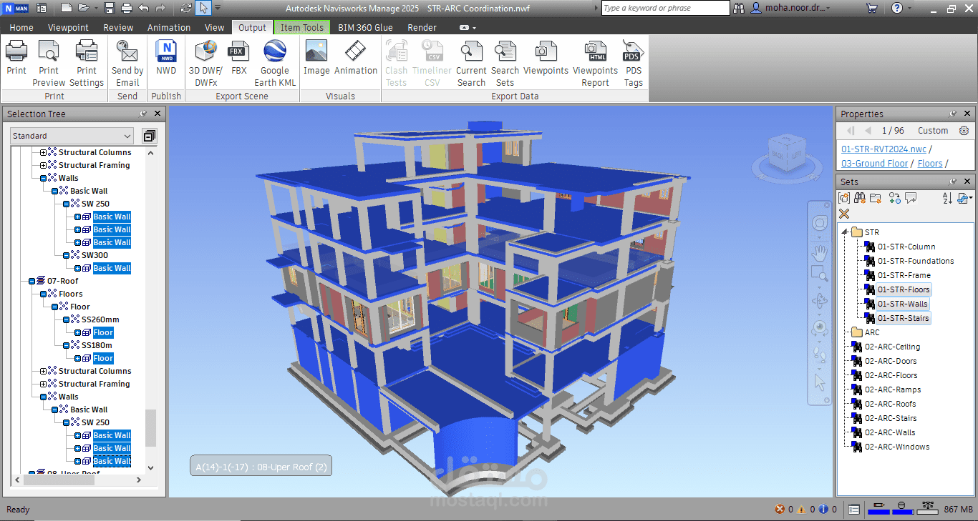
Task: Expand Structural Framing under 07-Roof
Action: point(43,384)
